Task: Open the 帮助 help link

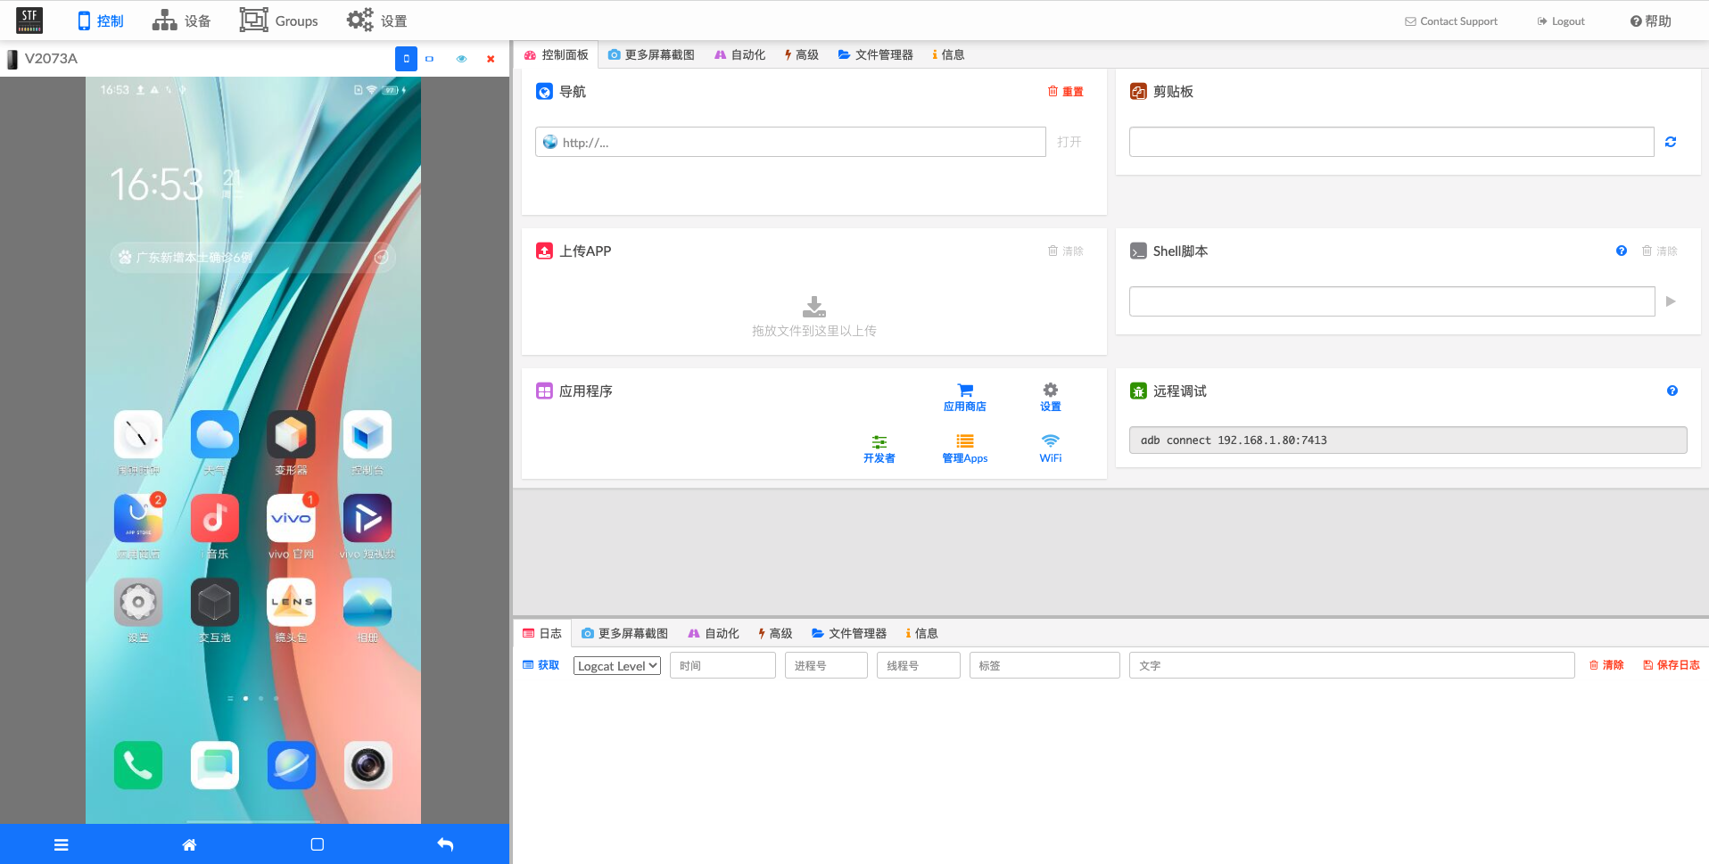Action: click(x=1650, y=21)
